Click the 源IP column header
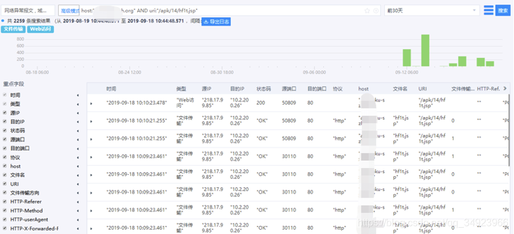Image resolution: width=514 pixels, height=234 pixels. [207, 89]
